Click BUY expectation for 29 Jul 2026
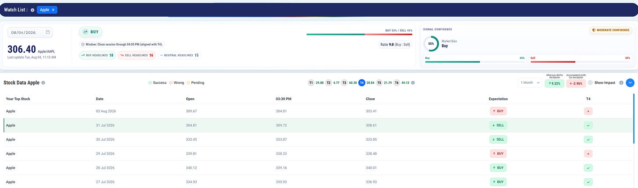 (x=498, y=153)
